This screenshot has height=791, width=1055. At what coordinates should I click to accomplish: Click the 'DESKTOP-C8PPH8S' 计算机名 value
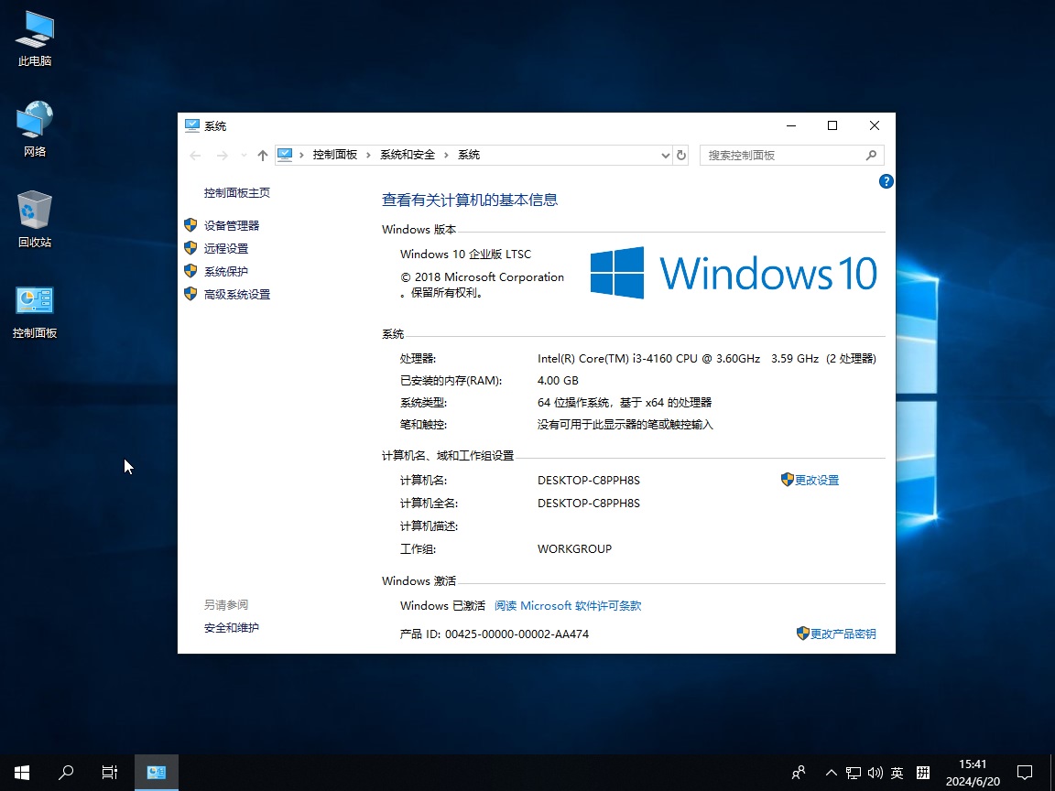(589, 481)
